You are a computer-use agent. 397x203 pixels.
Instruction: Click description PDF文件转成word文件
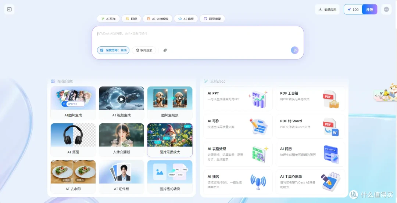tap(295, 127)
